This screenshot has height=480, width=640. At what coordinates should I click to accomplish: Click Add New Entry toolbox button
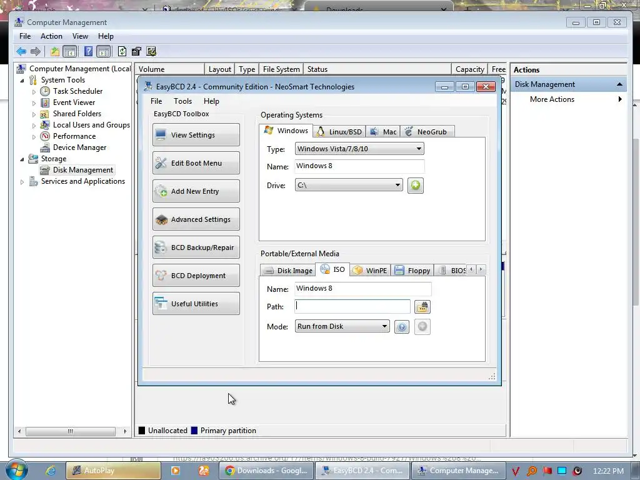coord(196,191)
